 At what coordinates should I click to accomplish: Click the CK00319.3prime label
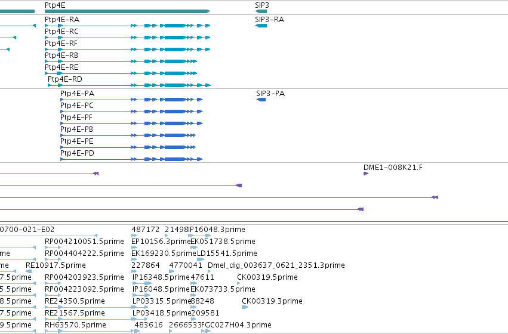pos(272,301)
